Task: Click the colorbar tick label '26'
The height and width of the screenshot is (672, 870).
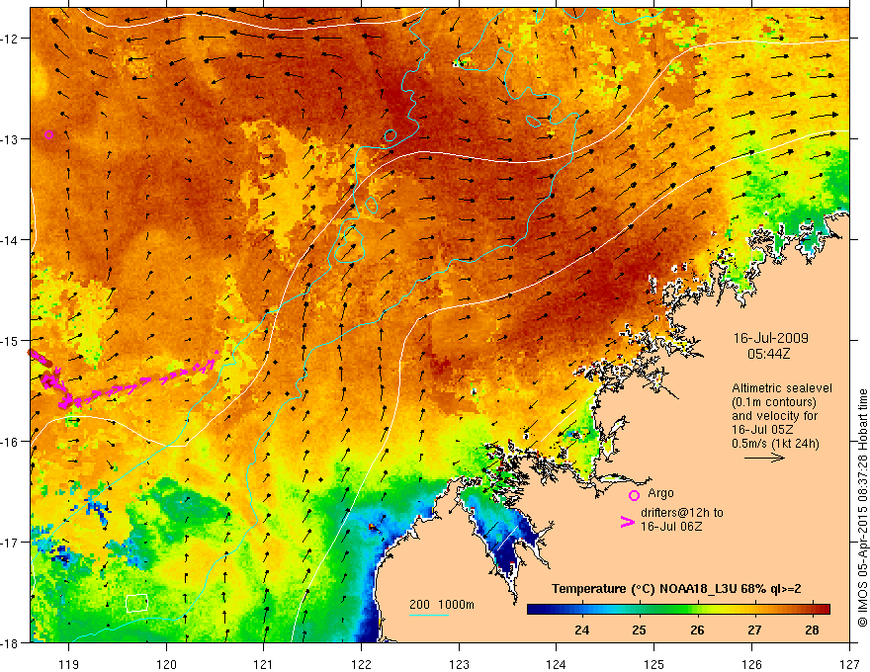Action: [x=697, y=630]
